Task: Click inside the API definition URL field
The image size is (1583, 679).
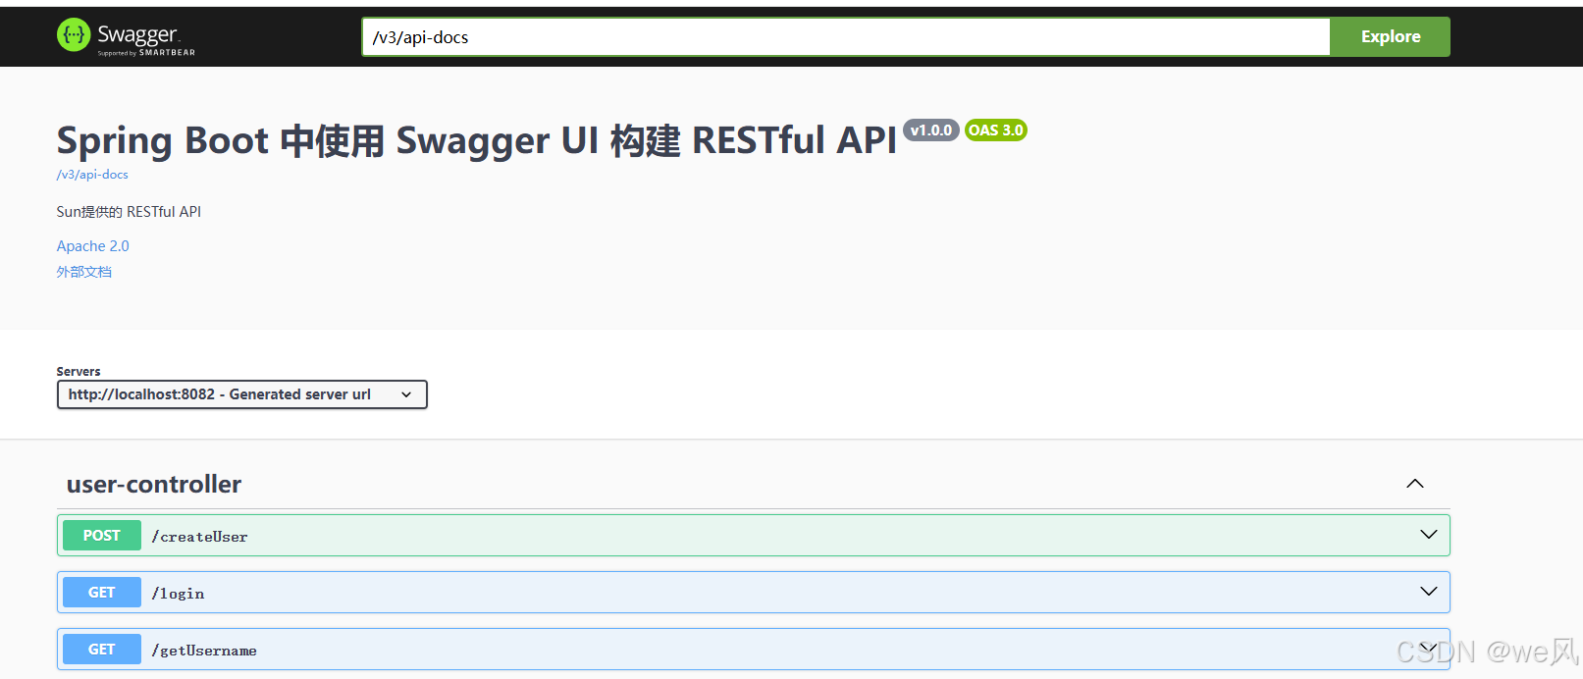Action: pyautogui.click(x=844, y=36)
